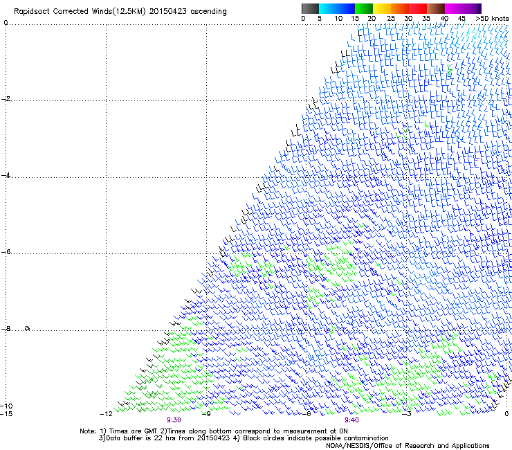Click the legend tick label 10
The image size is (512, 450).
point(338,19)
